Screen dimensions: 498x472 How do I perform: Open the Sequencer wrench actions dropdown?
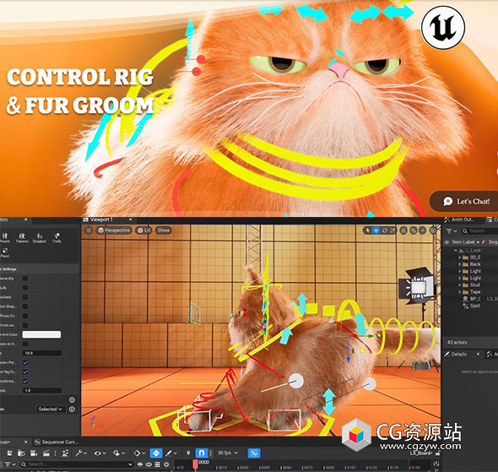click(81, 453)
